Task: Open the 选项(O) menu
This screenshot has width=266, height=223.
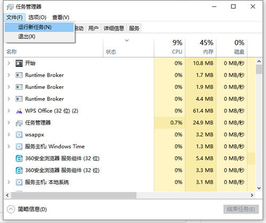Action: pos(37,18)
